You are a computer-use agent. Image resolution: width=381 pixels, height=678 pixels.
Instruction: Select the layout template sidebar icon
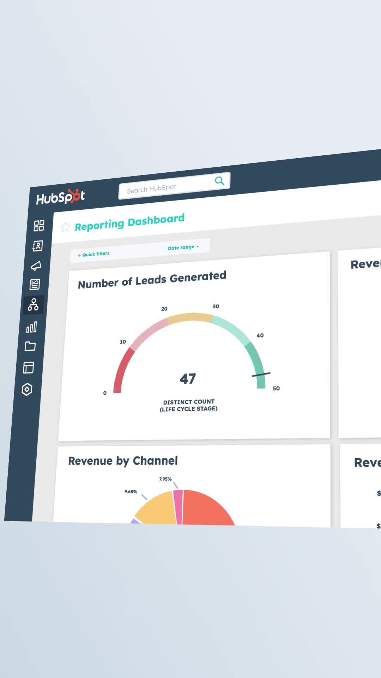tap(28, 368)
